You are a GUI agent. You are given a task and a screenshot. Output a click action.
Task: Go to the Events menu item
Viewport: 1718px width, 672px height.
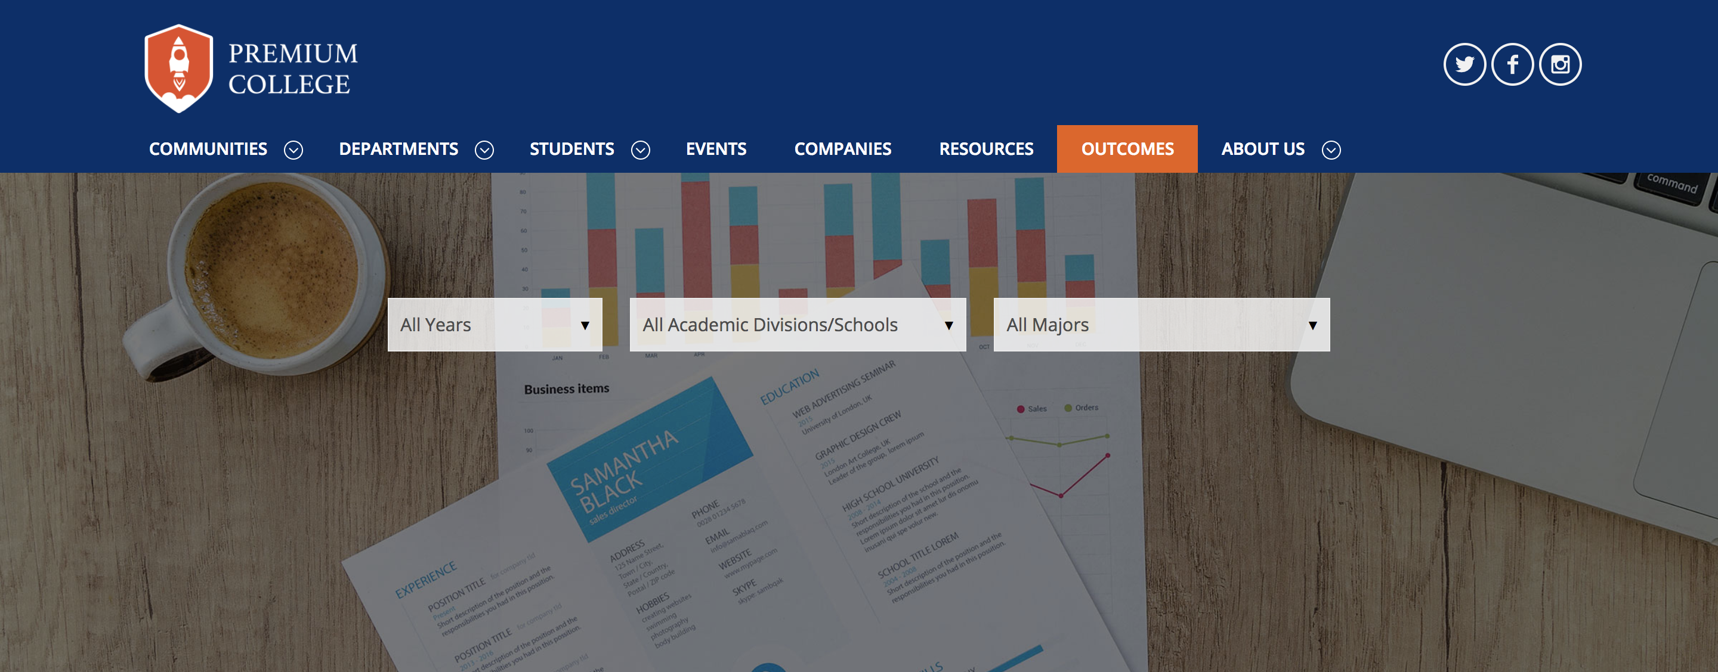tap(716, 149)
